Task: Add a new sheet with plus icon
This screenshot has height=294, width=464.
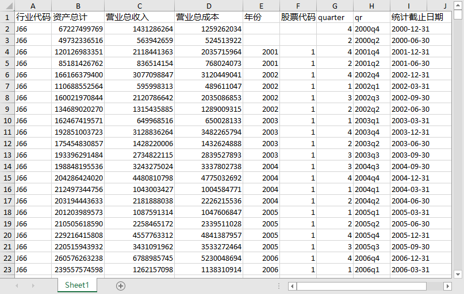Action: tap(121, 286)
